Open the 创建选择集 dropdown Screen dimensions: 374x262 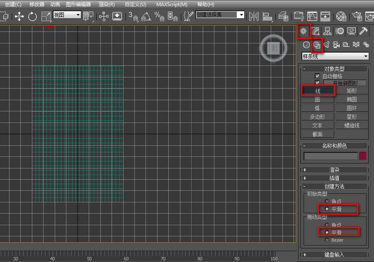(x=220, y=15)
